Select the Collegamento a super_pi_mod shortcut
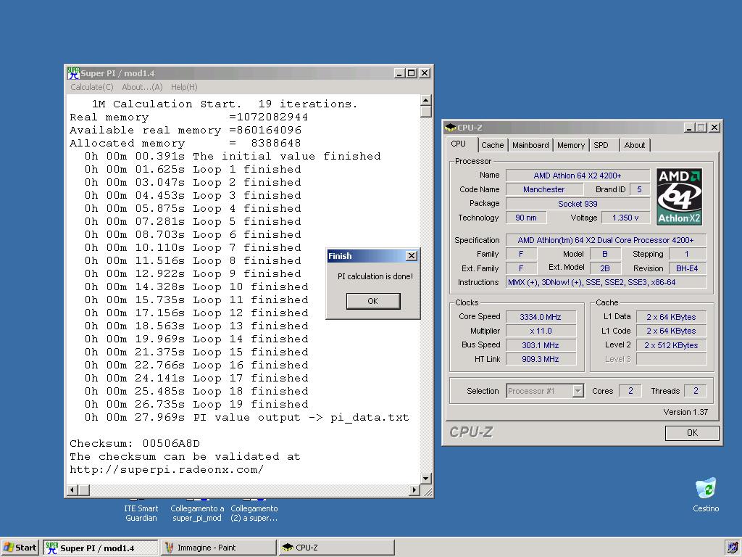This screenshot has height=557, width=742. [197, 513]
